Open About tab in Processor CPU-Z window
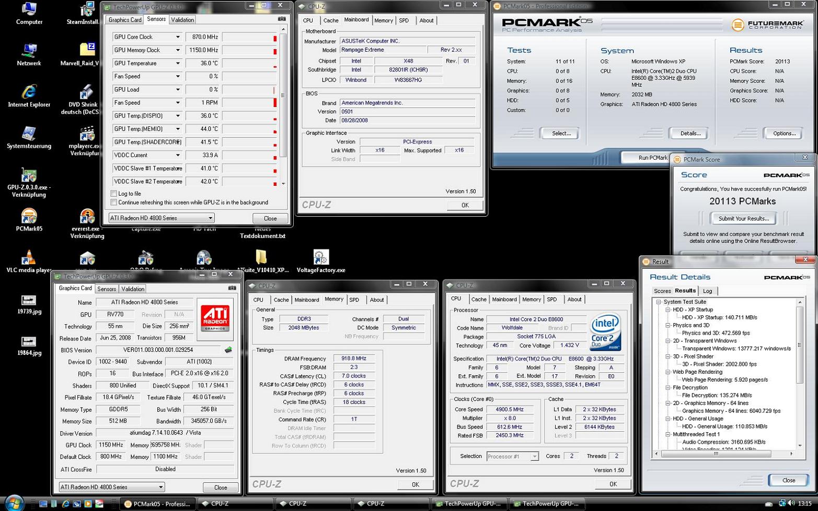 574,300
